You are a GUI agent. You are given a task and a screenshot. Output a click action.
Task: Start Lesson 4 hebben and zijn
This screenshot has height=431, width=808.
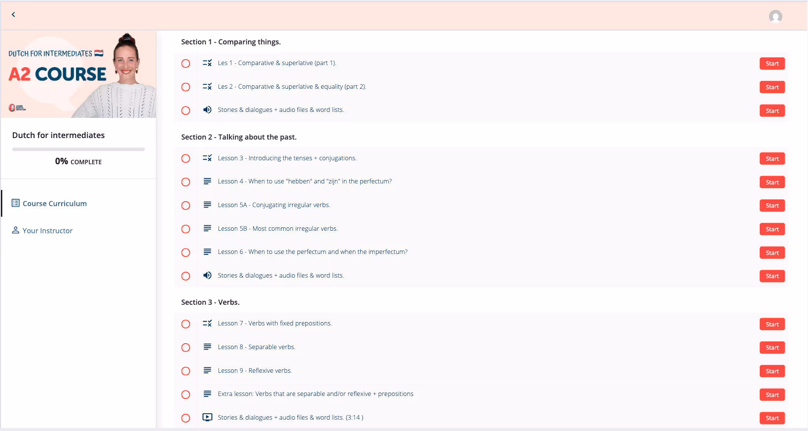(x=772, y=182)
